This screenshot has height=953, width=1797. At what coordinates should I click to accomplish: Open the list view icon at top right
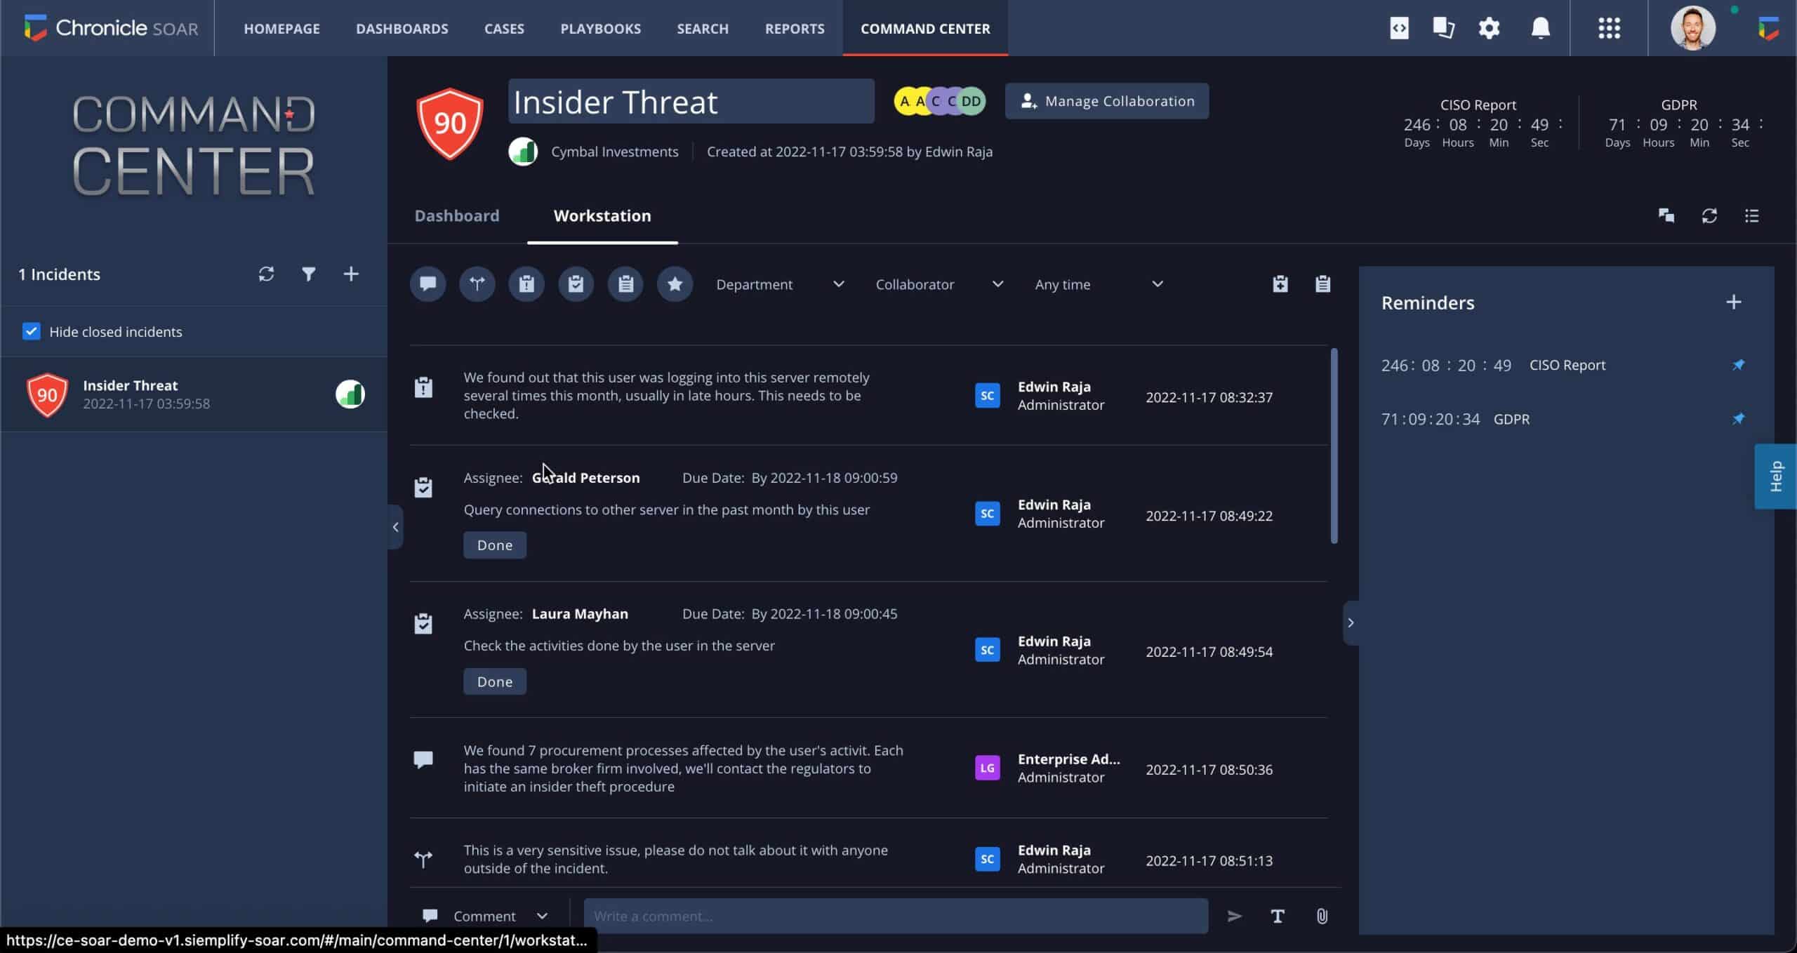(1752, 215)
